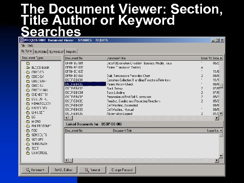Select the highlighted document number row
This screenshot has height=183, width=244.
(x=85, y=84)
